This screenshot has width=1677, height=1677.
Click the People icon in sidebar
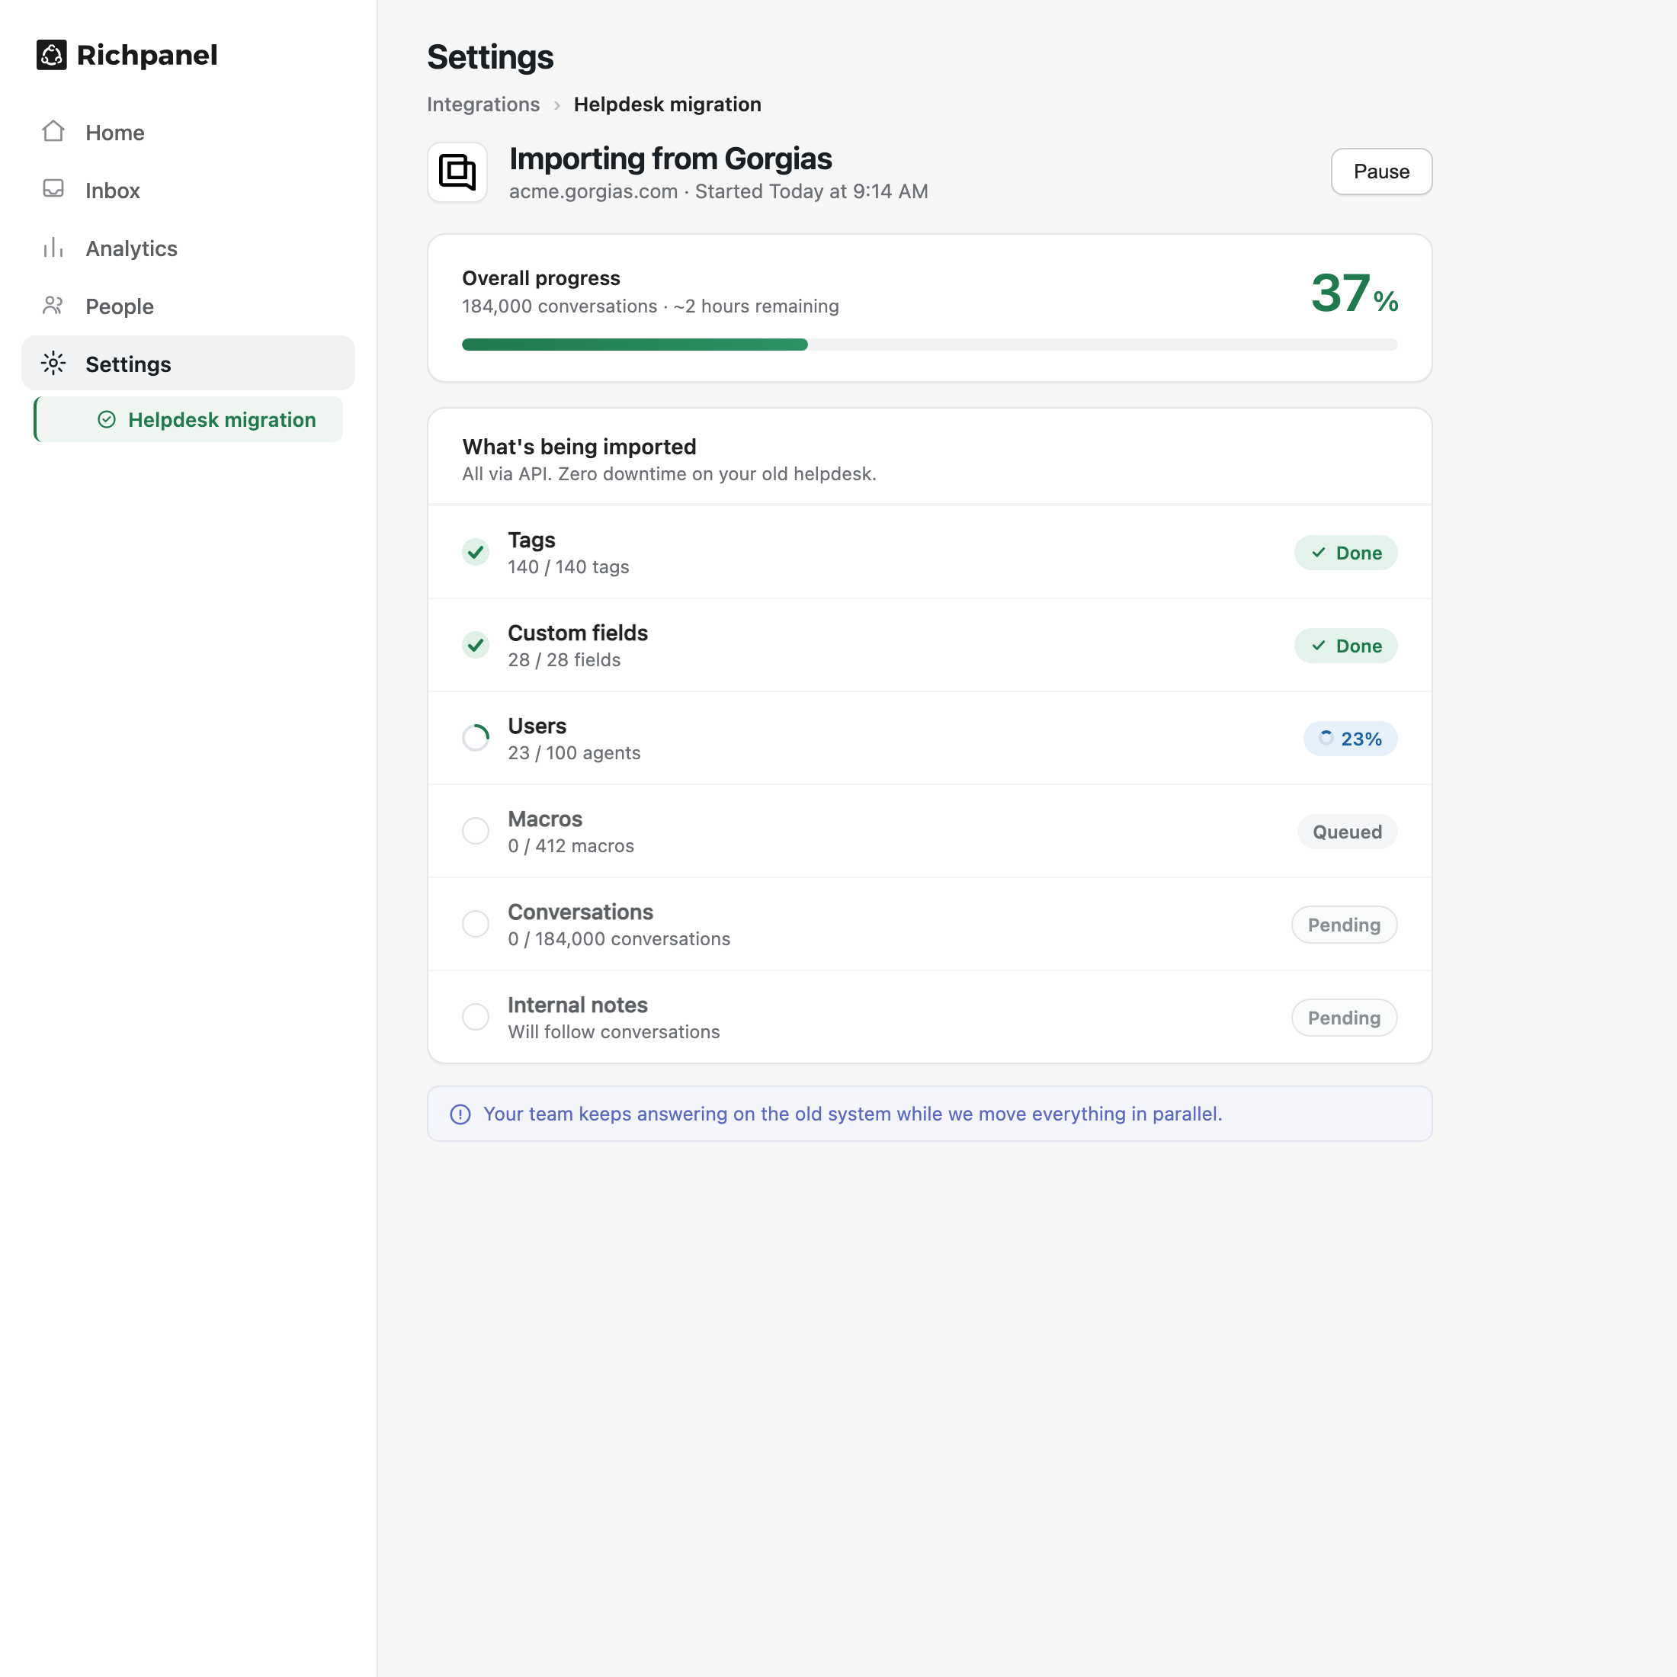(x=54, y=306)
